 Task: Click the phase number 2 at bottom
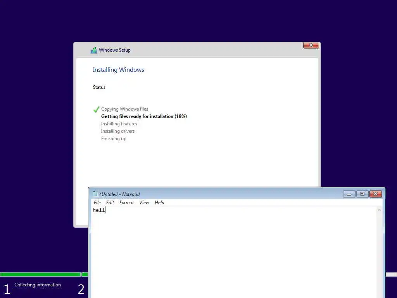pyautogui.click(x=81, y=289)
